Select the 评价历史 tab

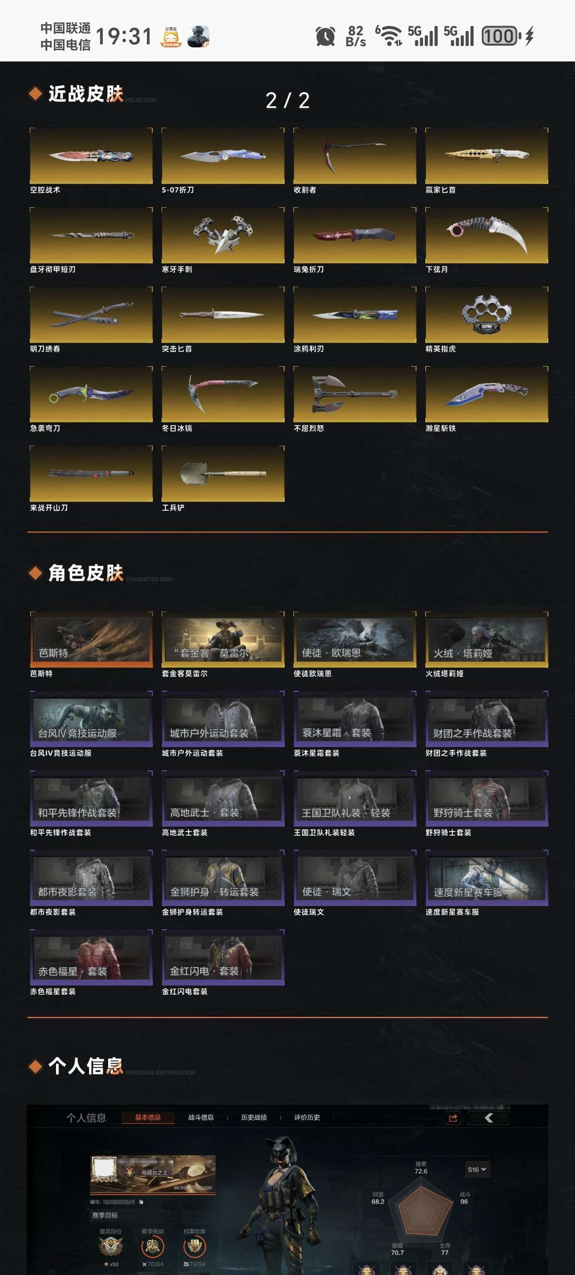(307, 1117)
